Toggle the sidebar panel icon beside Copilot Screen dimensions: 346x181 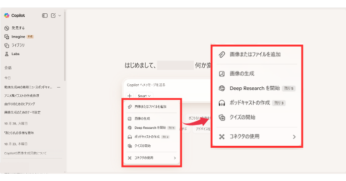click(45, 15)
